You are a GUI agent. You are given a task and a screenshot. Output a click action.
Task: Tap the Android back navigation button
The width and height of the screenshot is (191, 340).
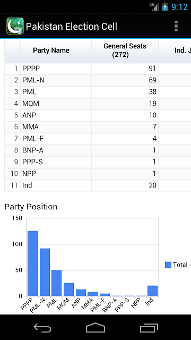(x=42, y=328)
